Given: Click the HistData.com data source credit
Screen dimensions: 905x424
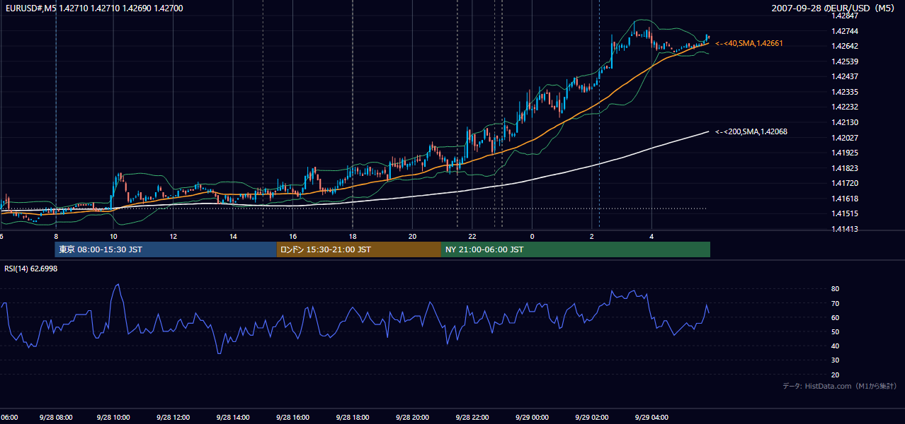Looking at the screenshot, I should click(x=839, y=386).
